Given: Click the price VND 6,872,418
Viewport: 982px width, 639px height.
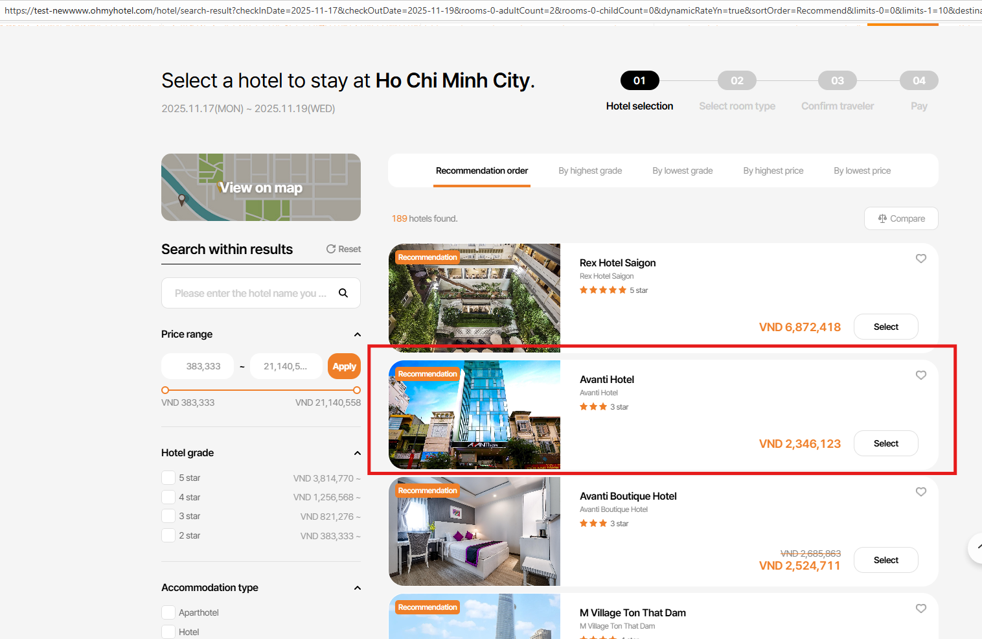Looking at the screenshot, I should pos(800,327).
